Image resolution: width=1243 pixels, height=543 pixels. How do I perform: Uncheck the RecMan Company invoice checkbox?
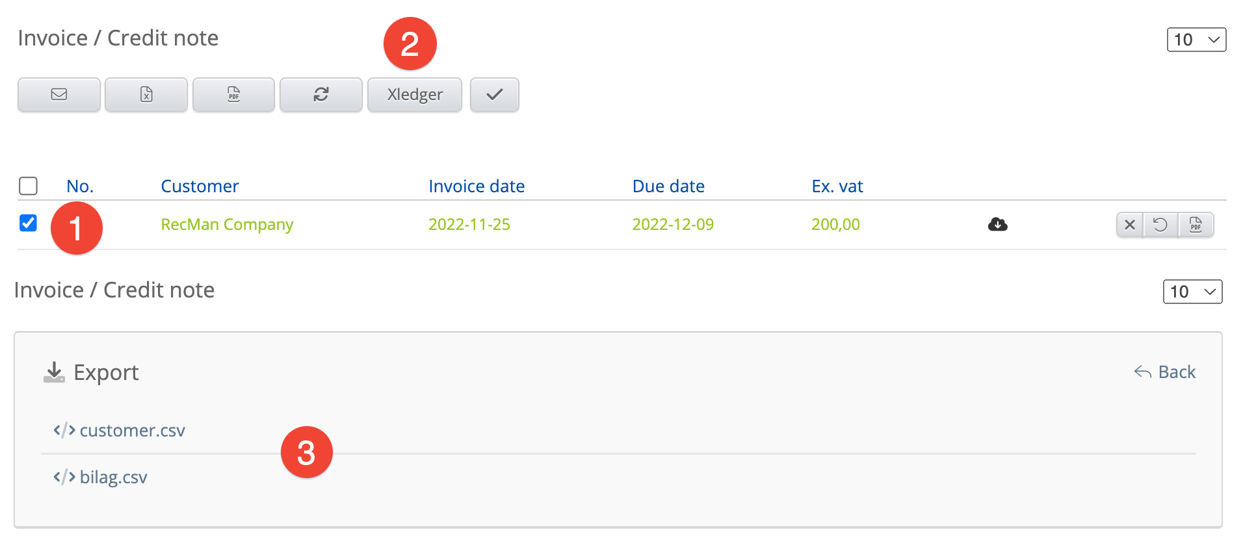click(29, 223)
